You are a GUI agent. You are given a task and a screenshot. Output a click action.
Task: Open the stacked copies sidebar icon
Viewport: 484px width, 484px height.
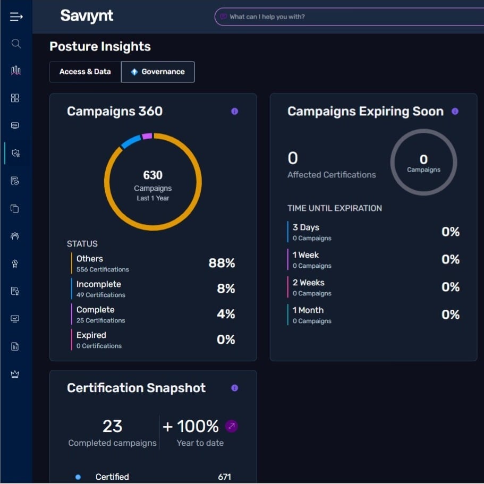coord(15,209)
